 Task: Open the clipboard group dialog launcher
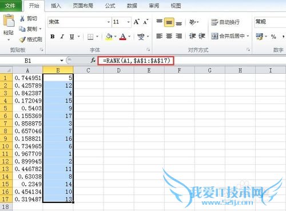[x=41, y=50]
